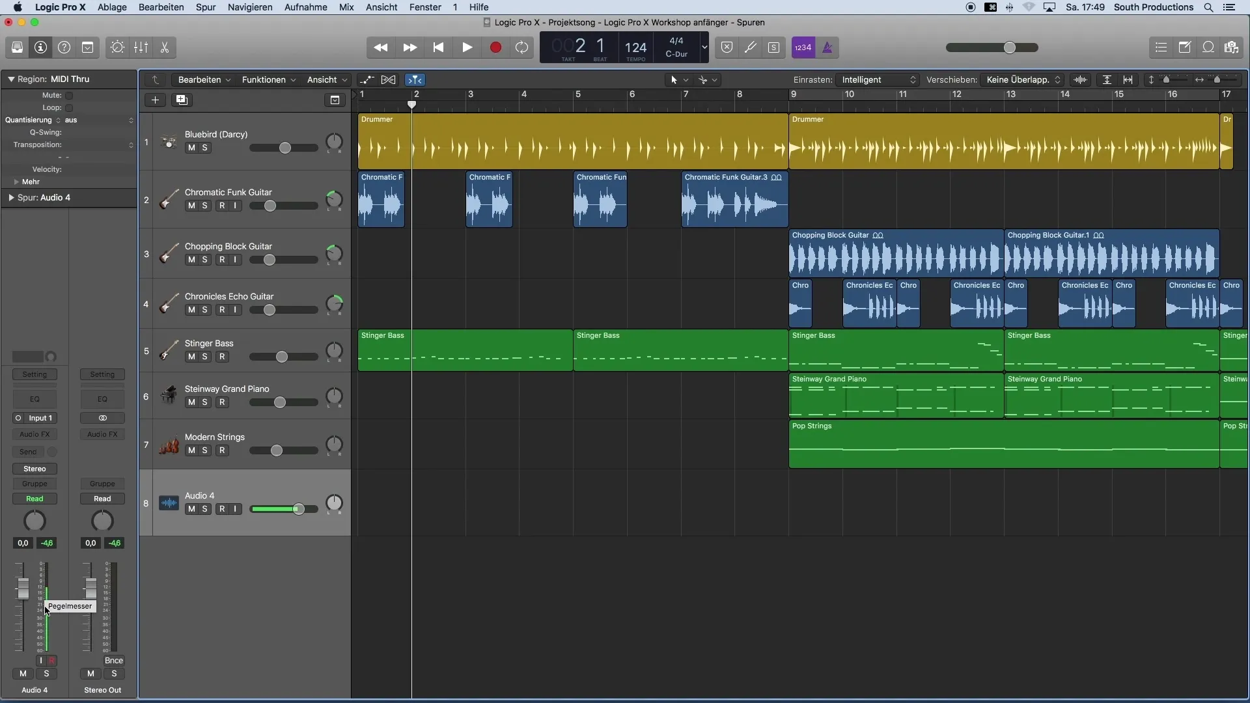
Task: Click the Steinway Grand Piano track icon
Action: click(169, 394)
